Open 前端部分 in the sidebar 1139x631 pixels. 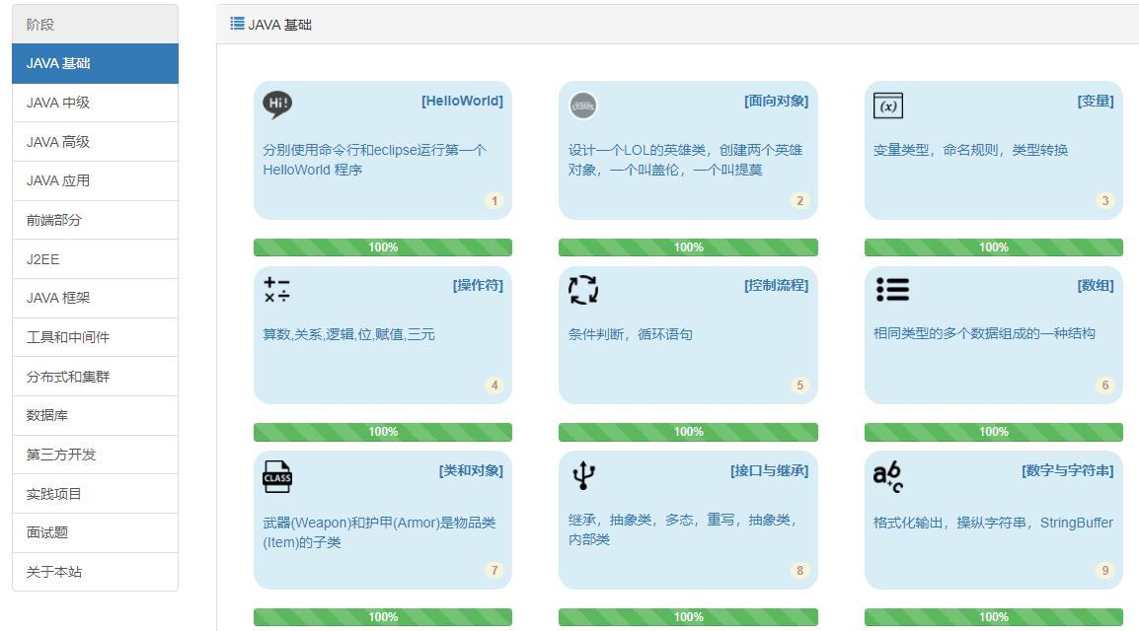click(x=95, y=221)
